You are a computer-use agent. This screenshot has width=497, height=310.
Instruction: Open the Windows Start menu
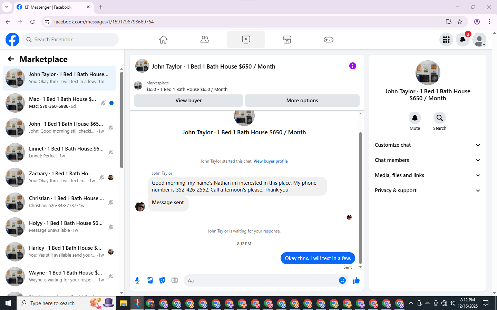8,303
